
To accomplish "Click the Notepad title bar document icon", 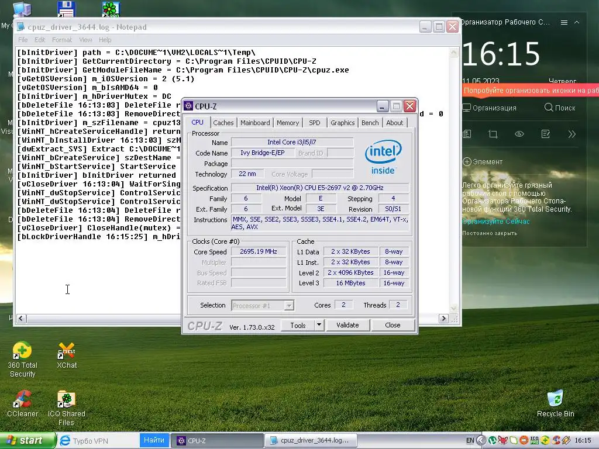I will pos(20,27).
